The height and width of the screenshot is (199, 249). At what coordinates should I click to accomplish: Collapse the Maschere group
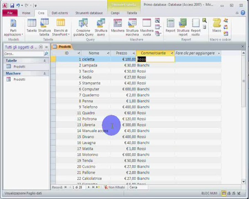45,74
